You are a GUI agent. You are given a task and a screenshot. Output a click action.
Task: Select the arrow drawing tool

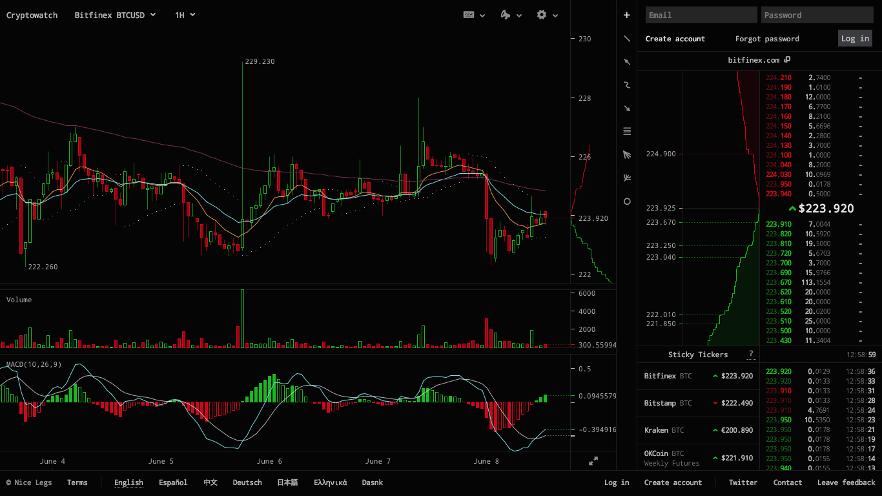(626, 108)
